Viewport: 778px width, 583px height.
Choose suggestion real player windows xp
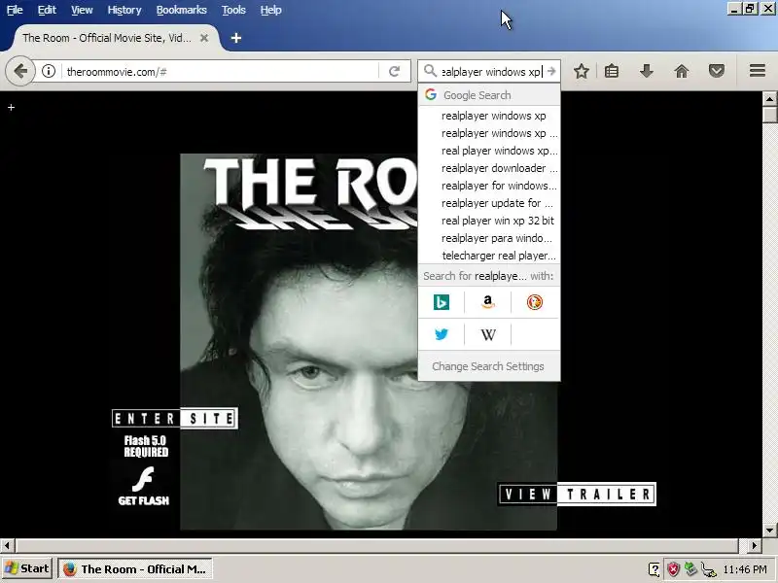coord(489,151)
